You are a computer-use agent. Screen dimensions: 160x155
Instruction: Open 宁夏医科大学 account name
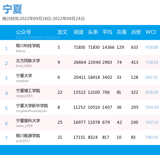[x=28, y=120]
